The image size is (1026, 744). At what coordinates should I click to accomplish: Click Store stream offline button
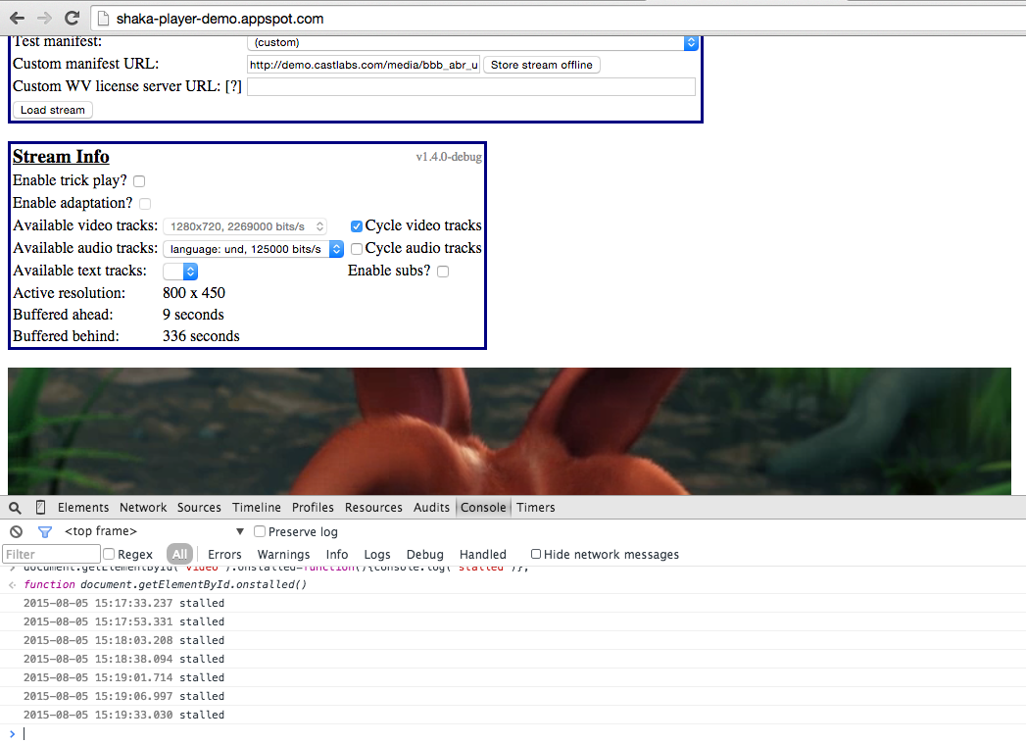coord(542,65)
